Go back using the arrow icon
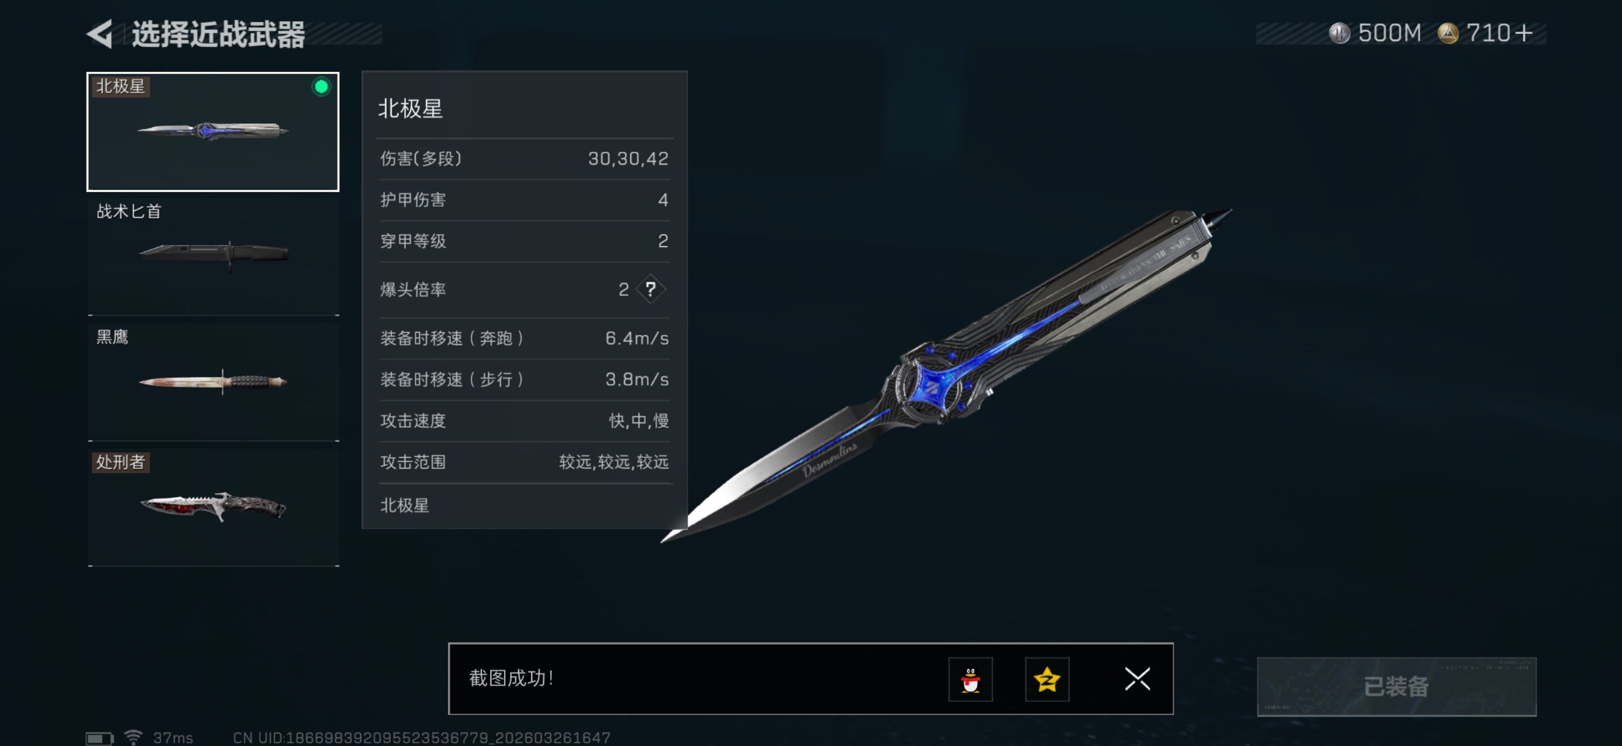The width and height of the screenshot is (1622, 746). point(101,33)
